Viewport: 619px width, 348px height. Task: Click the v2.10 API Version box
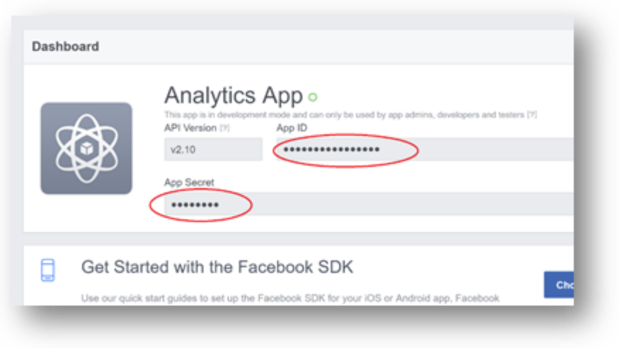[x=213, y=149]
